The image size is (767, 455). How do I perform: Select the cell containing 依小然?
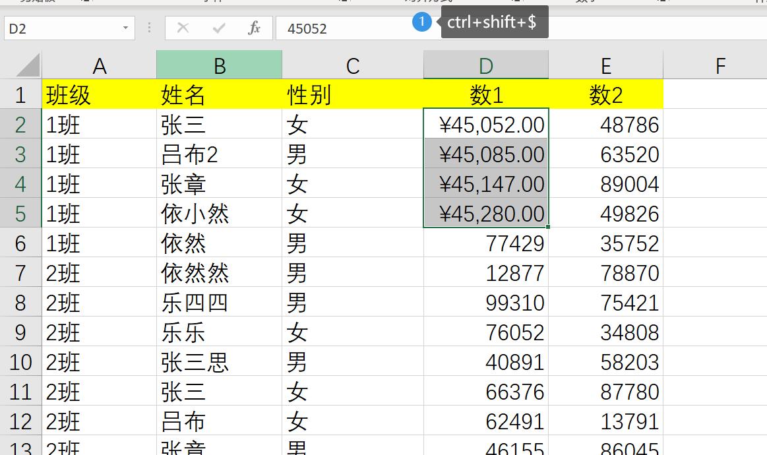point(219,213)
